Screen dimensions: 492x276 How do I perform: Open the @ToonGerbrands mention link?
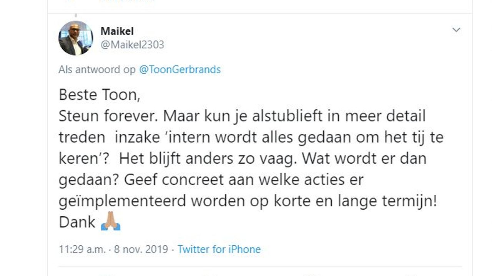pyautogui.click(x=180, y=70)
